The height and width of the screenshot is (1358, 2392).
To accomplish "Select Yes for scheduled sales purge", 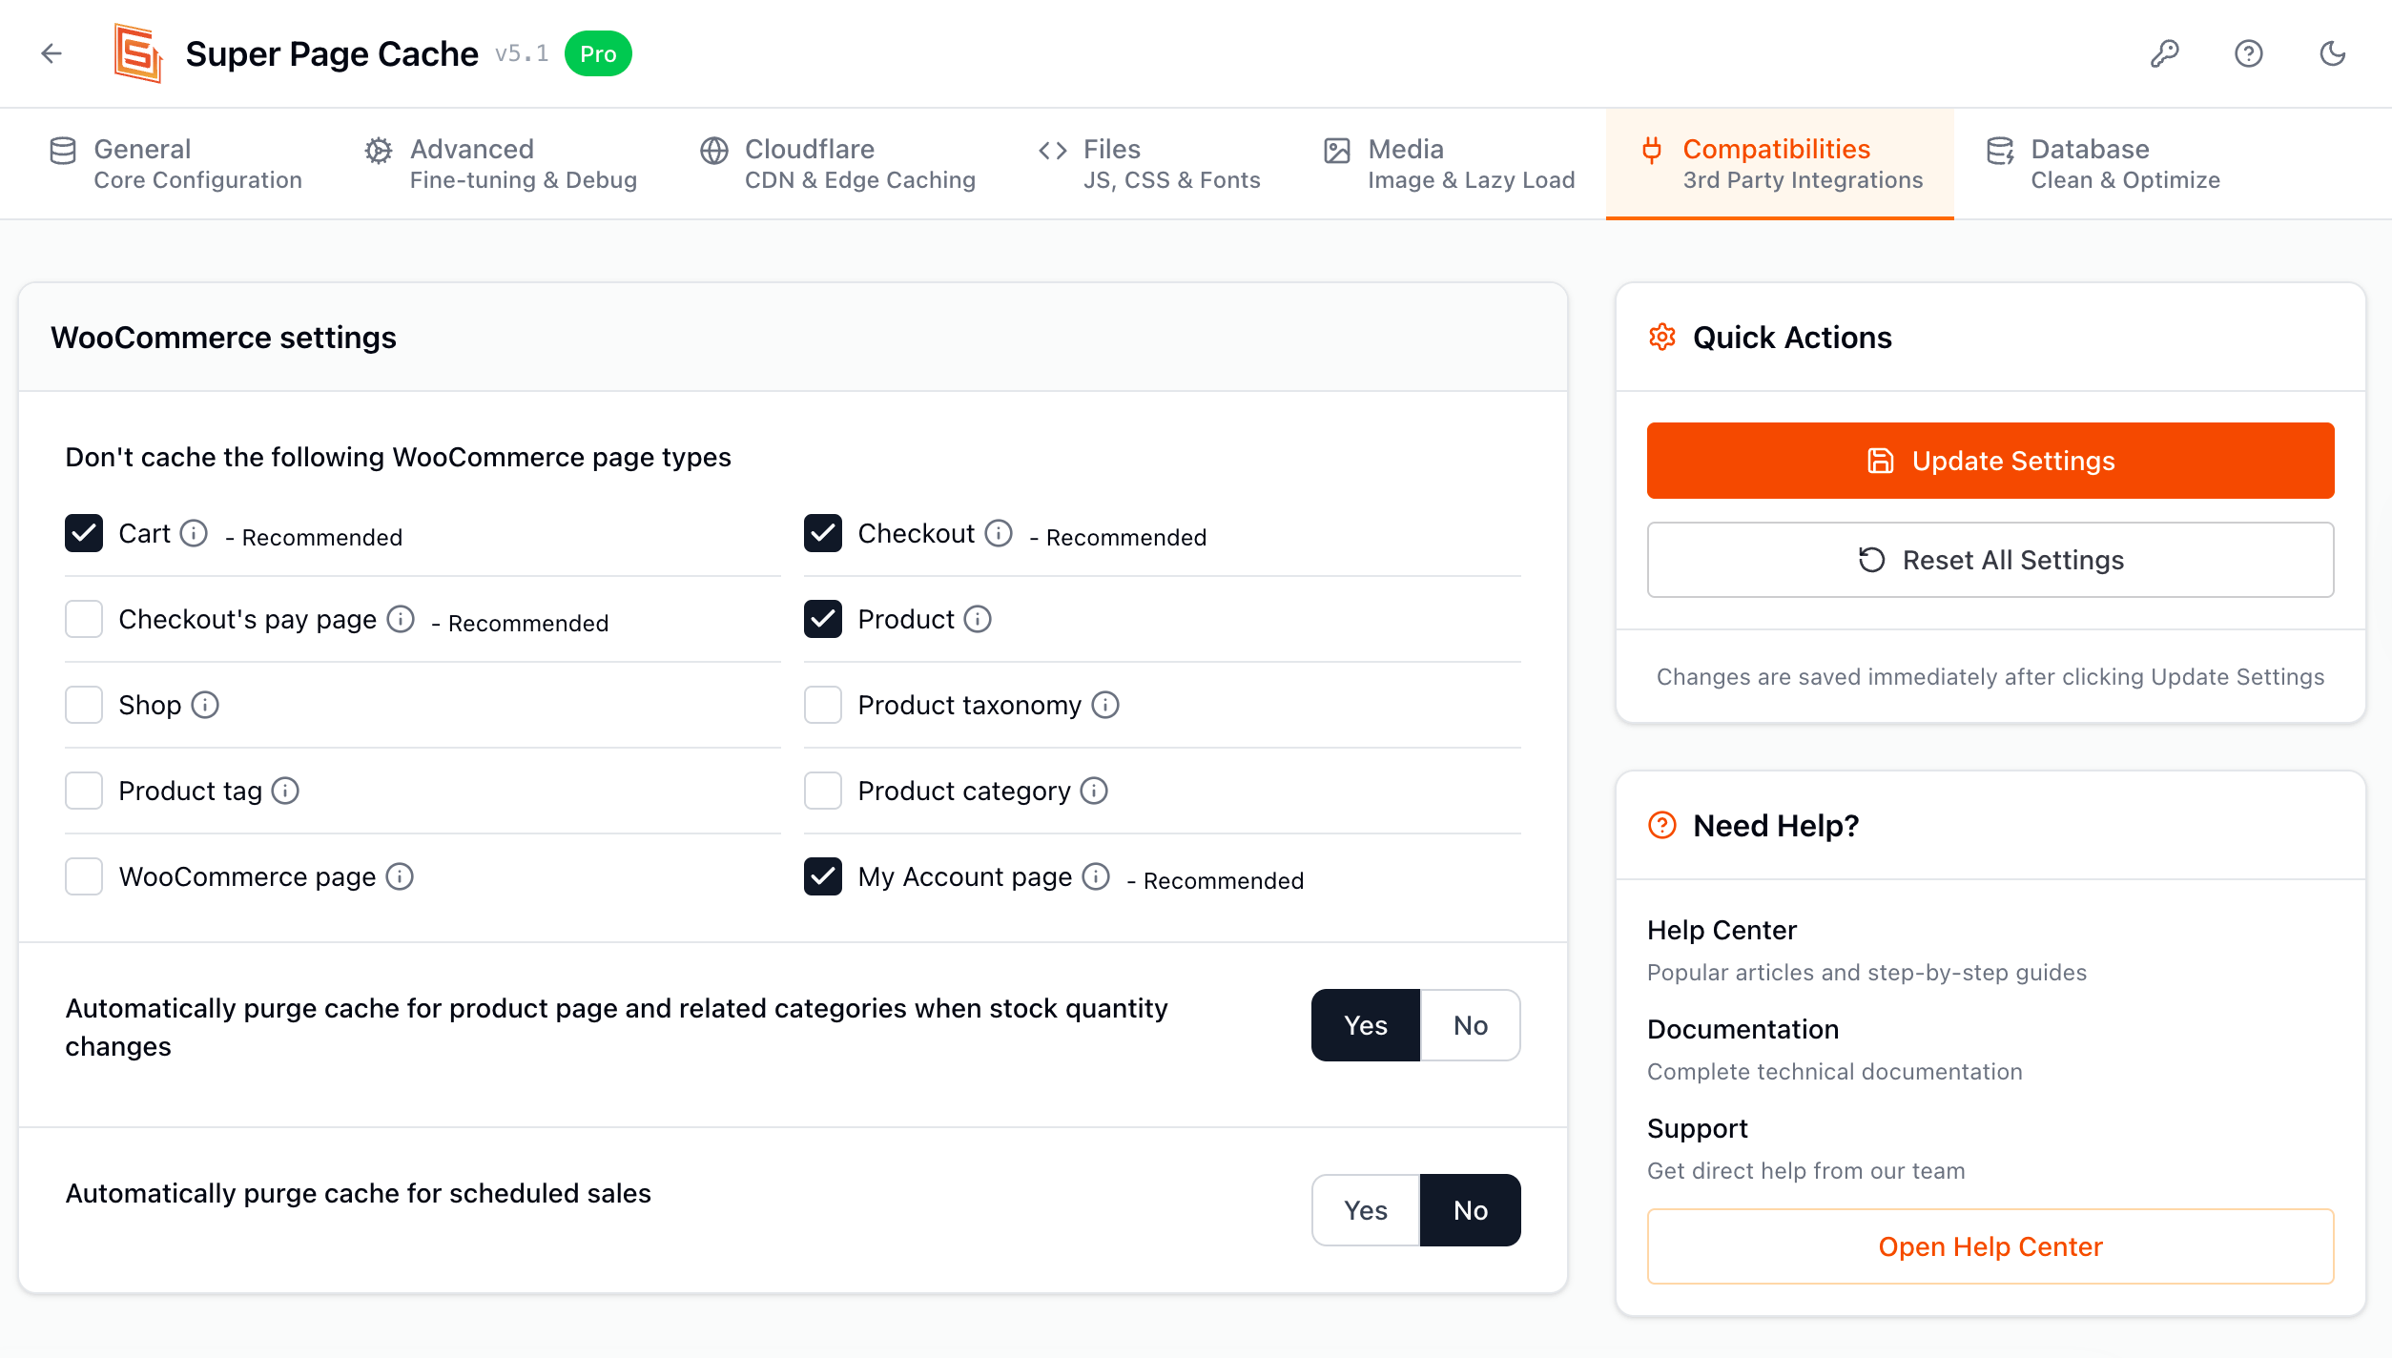I will pyautogui.click(x=1365, y=1210).
